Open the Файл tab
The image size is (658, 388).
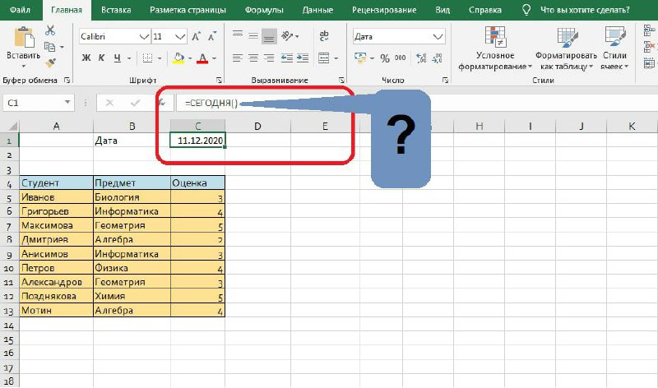[20, 10]
